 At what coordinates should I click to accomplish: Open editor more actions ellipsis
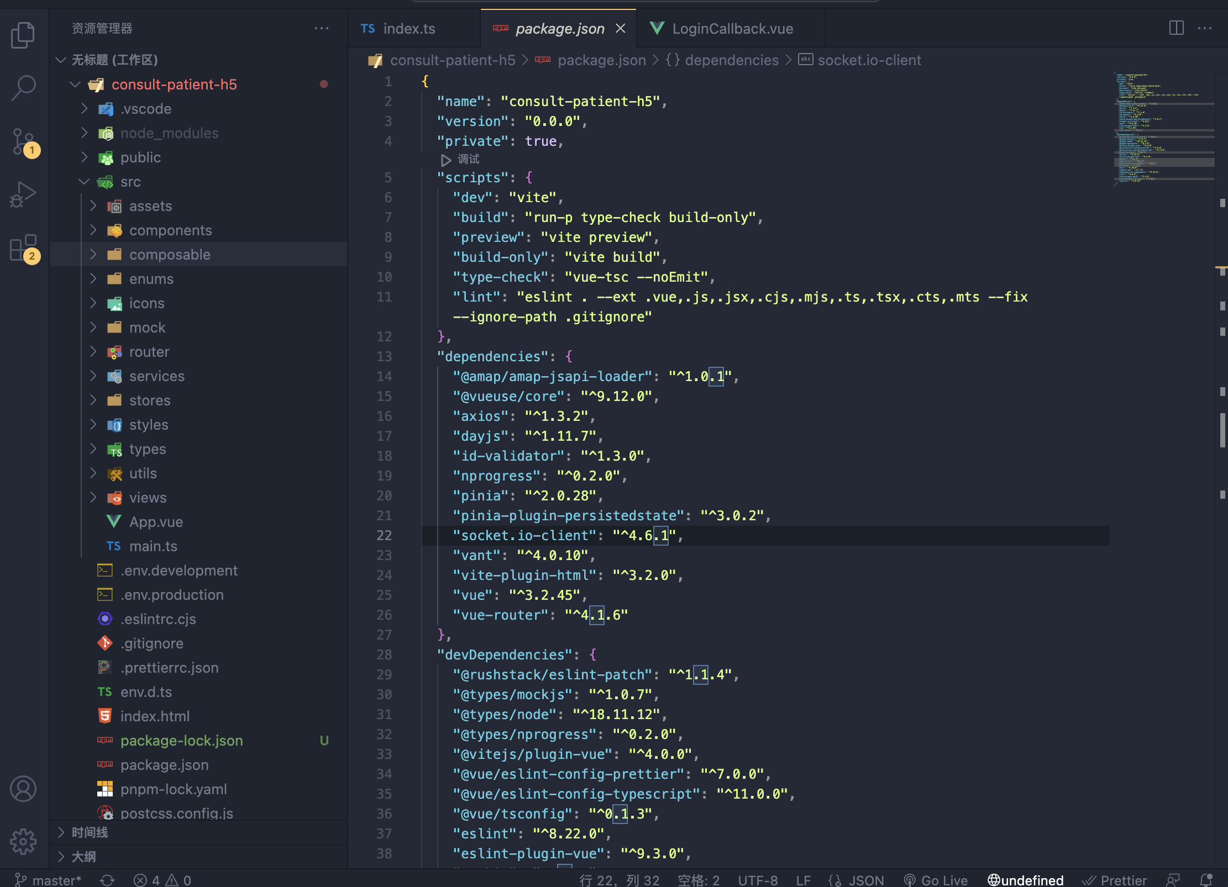click(x=1205, y=28)
